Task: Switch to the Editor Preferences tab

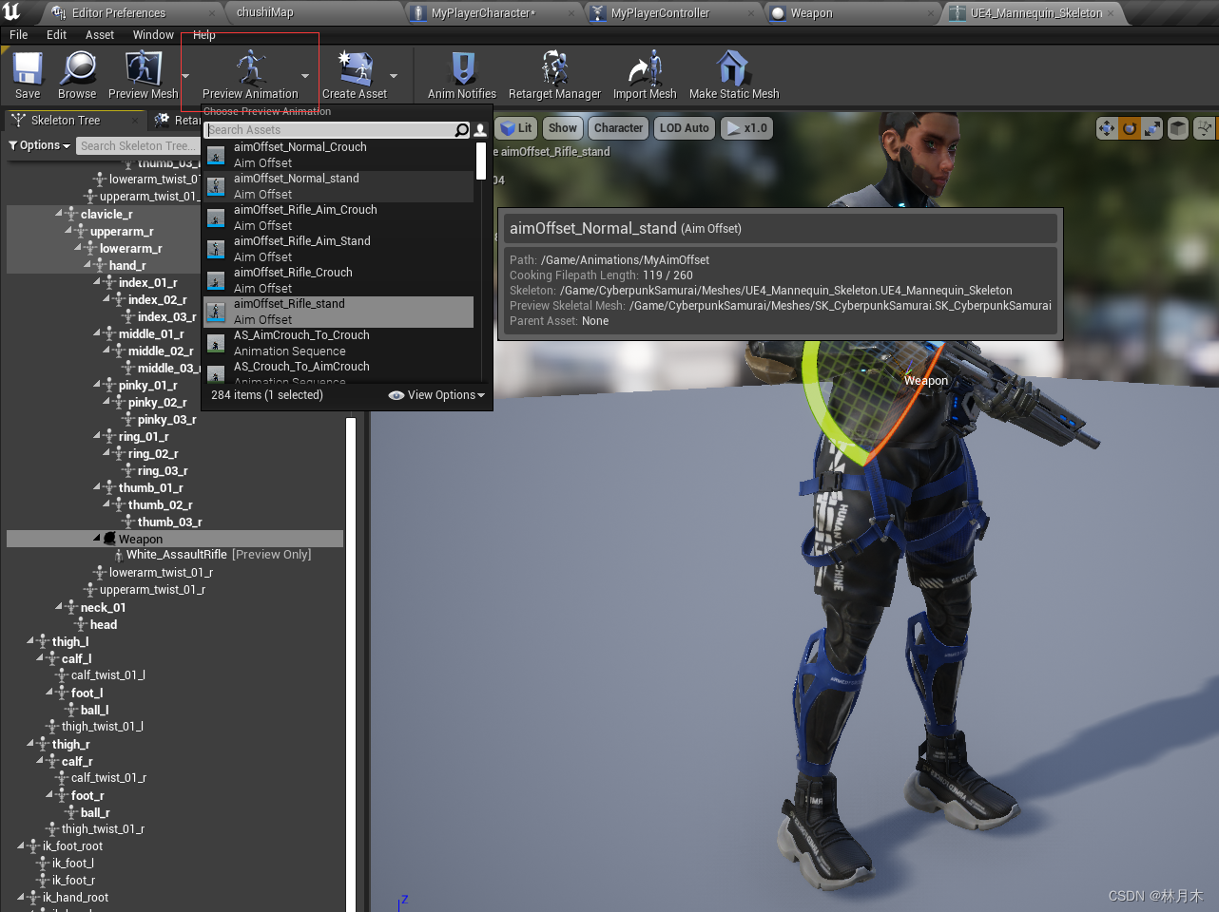Action: coord(119,13)
